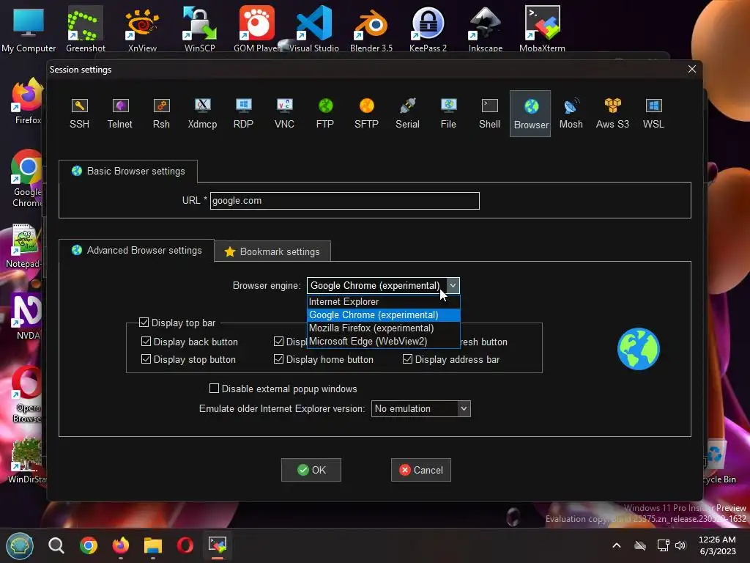Pick the Rsh session type

[161, 114]
